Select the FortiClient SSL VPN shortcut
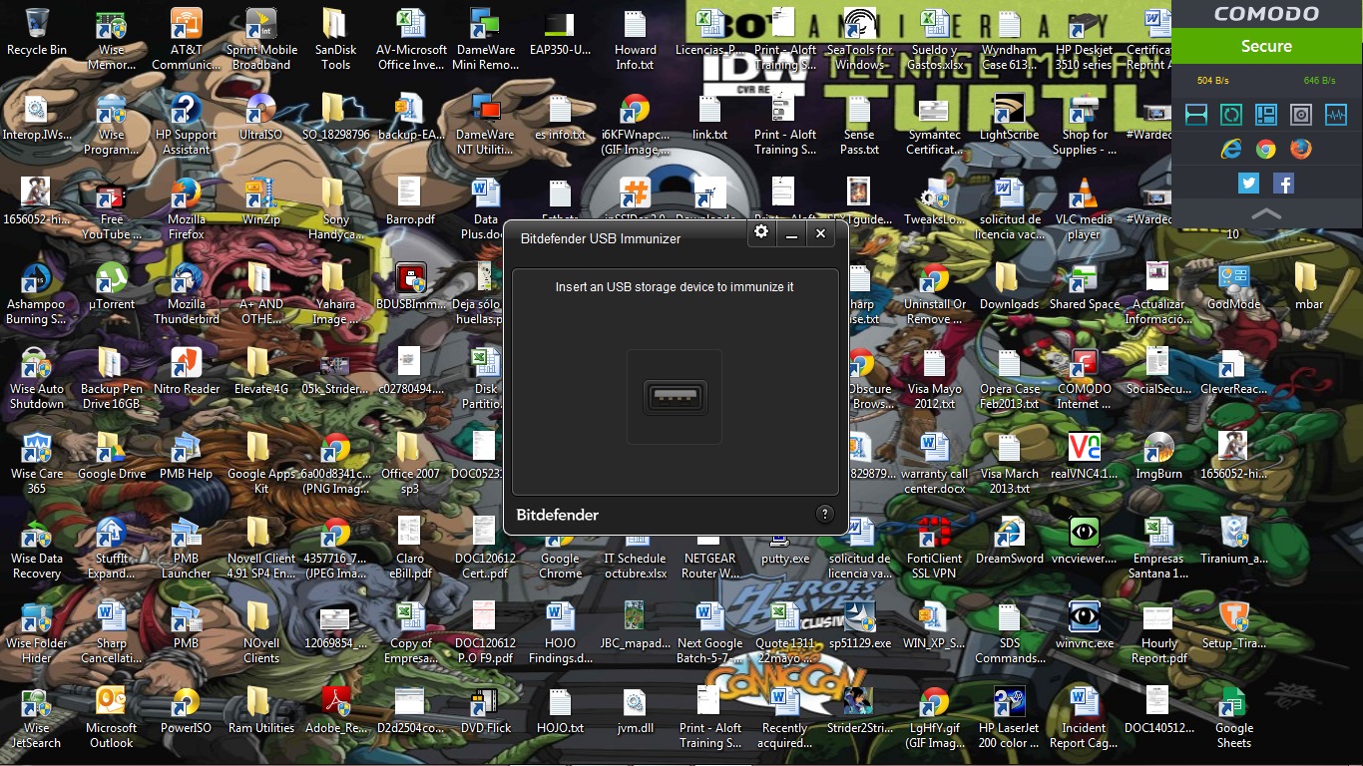 click(x=935, y=549)
